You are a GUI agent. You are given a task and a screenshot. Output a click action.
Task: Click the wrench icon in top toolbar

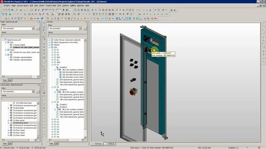[x=17, y=10]
